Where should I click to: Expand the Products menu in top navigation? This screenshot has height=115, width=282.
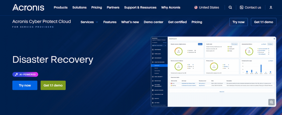61,7
